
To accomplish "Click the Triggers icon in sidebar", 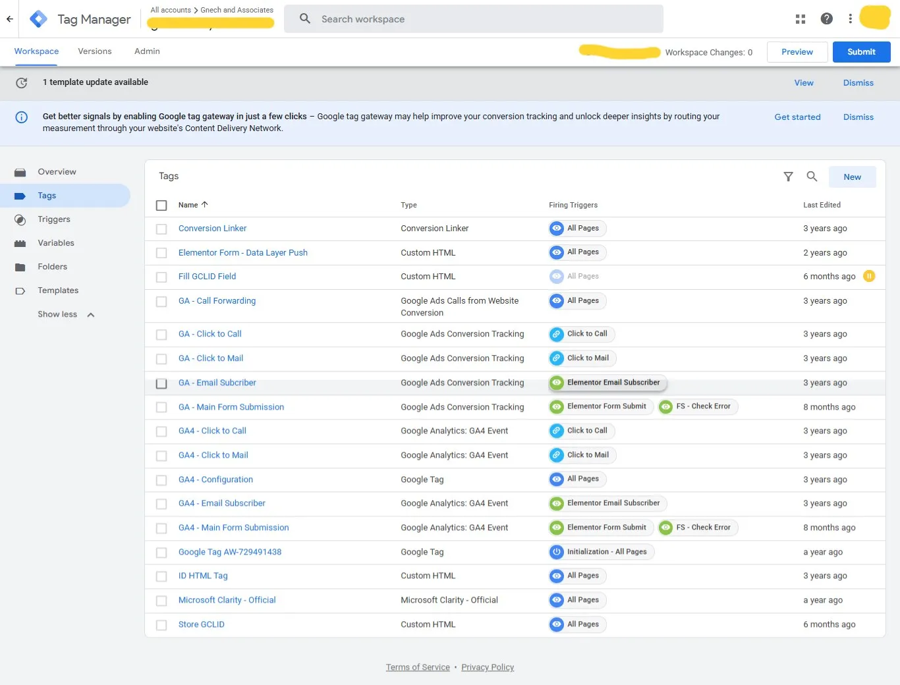I will pyautogui.click(x=20, y=220).
